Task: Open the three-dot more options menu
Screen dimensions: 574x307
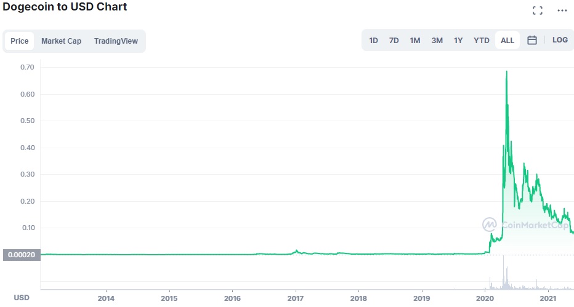Action: click(x=562, y=10)
